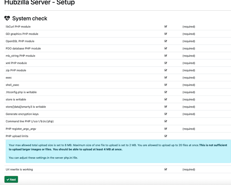Click the smarty3 is writable check mark
The width and height of the screenshot is (231, 185).
pyautogui.click(x=166, y=107)
